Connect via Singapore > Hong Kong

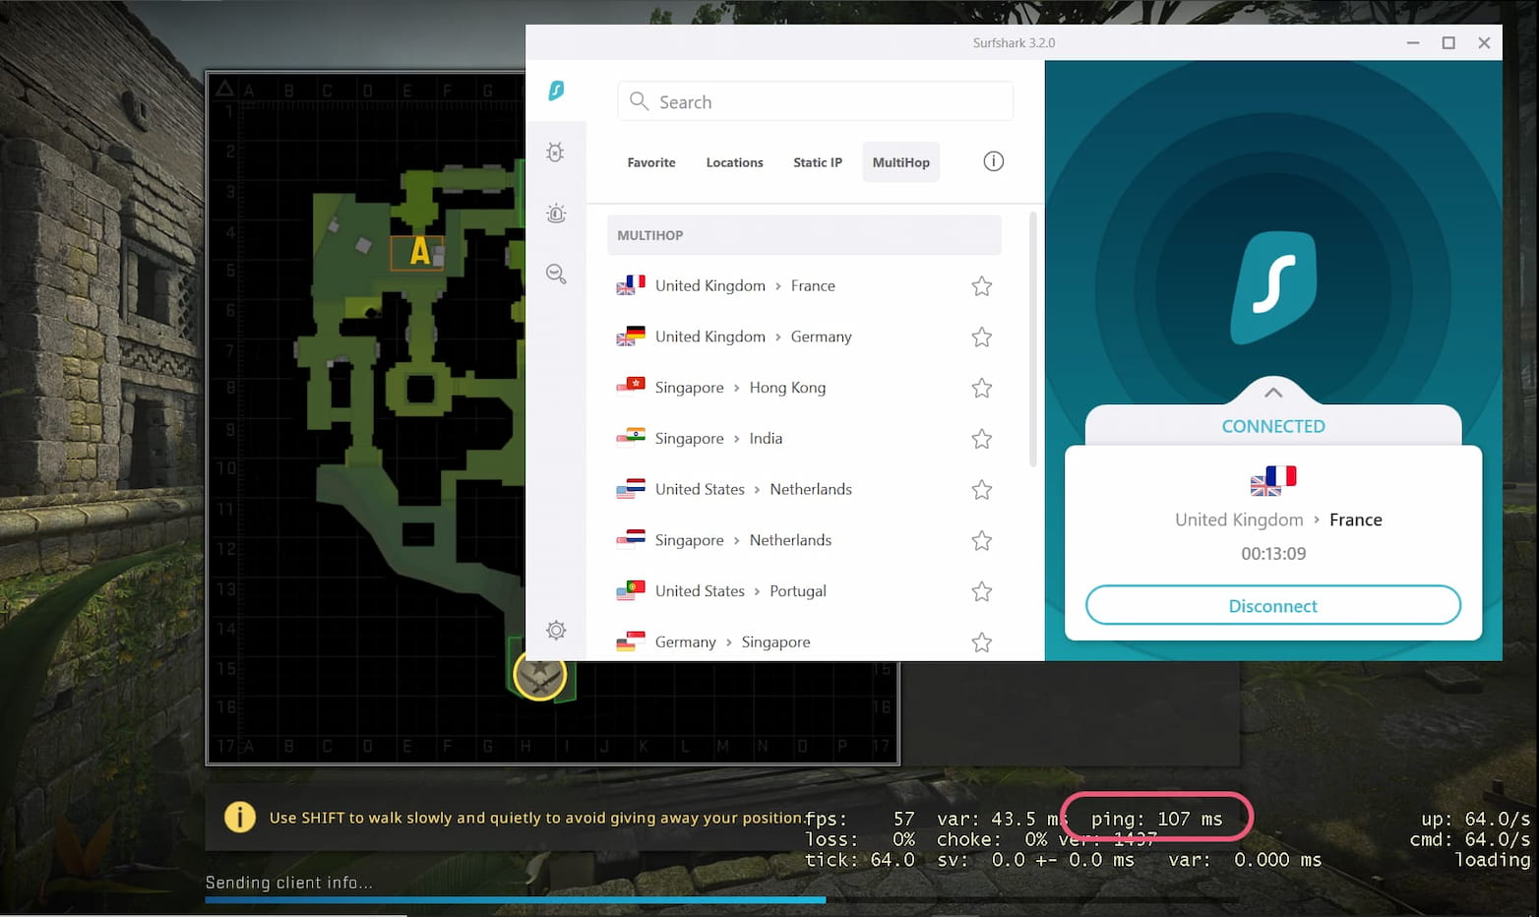pos(804,388)
